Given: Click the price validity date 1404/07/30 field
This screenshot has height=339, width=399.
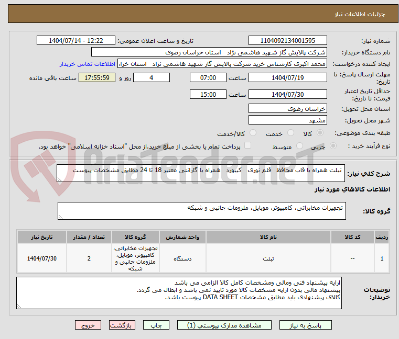Looking at the screenshot, I should point(287,94).
